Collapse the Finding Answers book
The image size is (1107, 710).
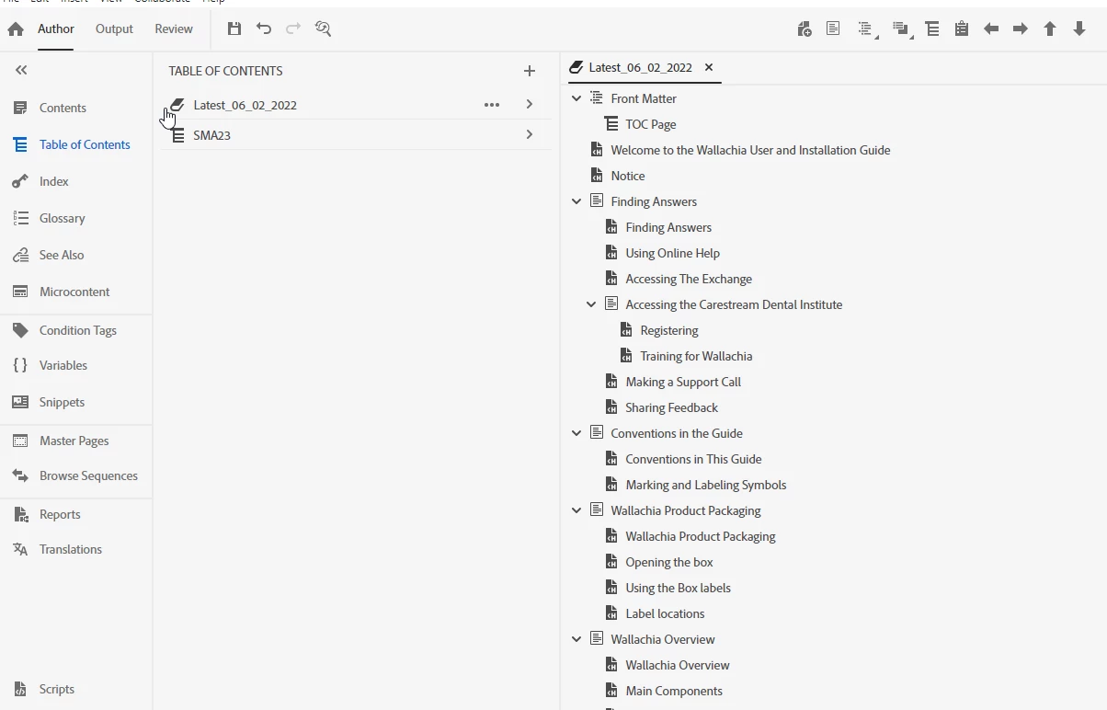click(576, 201)
